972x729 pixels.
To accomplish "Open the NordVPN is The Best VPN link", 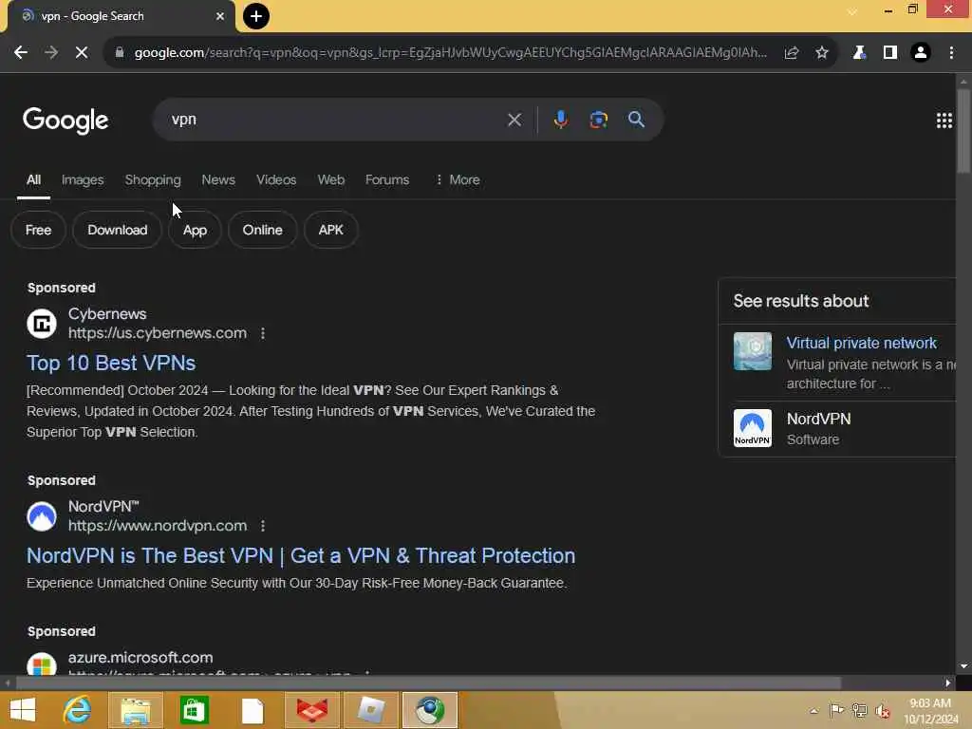I will [x=301, y=556].
